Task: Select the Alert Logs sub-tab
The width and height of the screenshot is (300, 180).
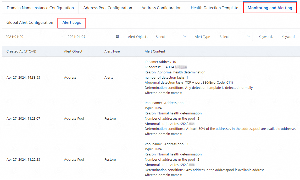Action: [72, 23]
